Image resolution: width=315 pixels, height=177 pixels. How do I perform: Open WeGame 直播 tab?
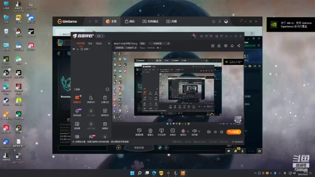coord(171,22)
